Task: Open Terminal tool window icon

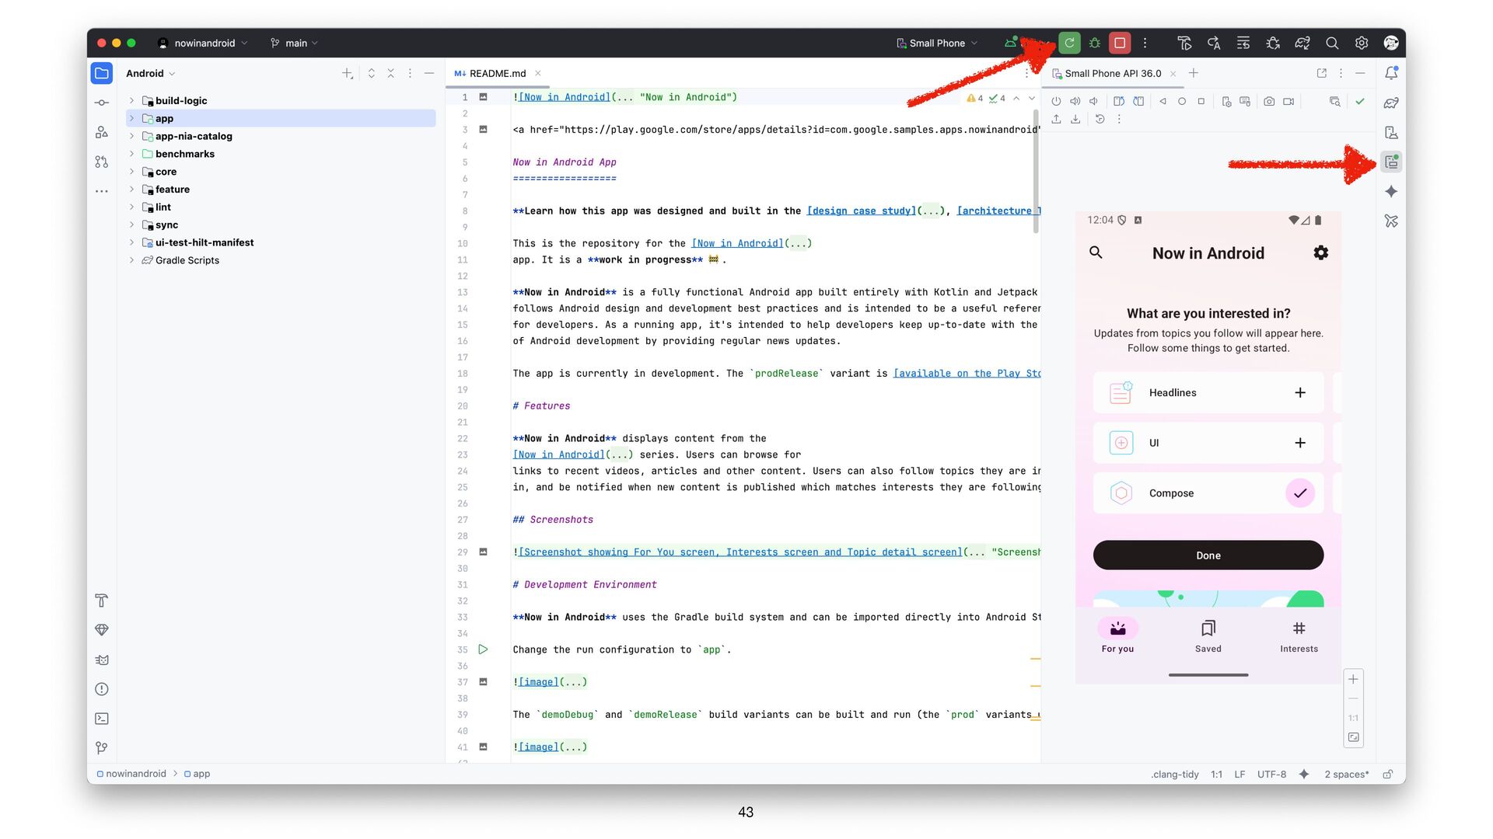Action: point(102,719)
